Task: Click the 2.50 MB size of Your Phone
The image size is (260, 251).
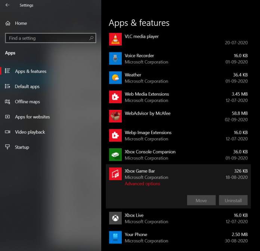Action: pos(240,235)
